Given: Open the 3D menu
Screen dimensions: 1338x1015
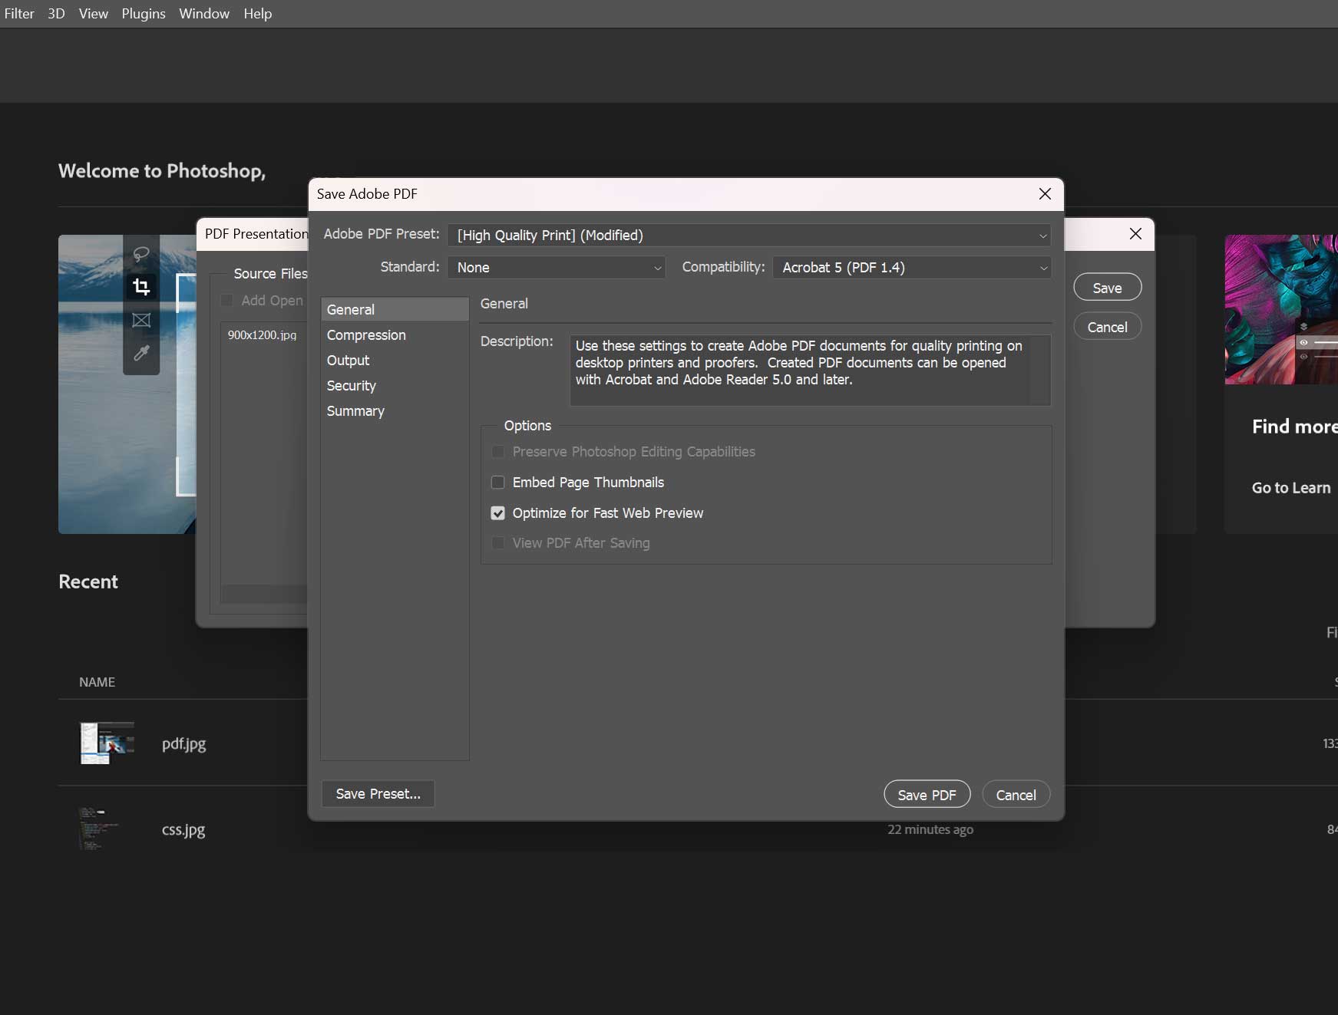Looking at the screenshot, I should pos(56,14).
